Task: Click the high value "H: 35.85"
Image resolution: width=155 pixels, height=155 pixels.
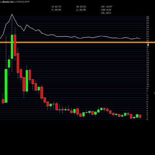Action: coord(81,7)
